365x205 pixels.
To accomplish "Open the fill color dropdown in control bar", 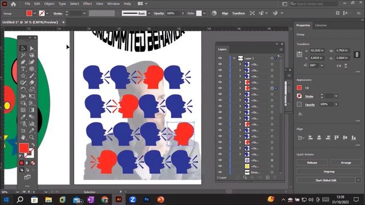I will [x=35, y=13].
